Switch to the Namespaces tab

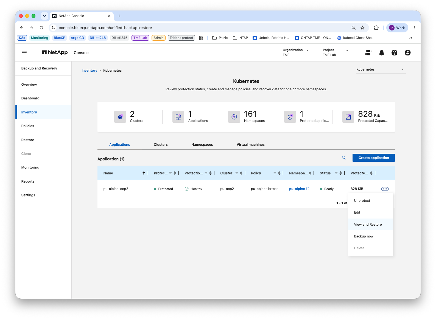202,145
